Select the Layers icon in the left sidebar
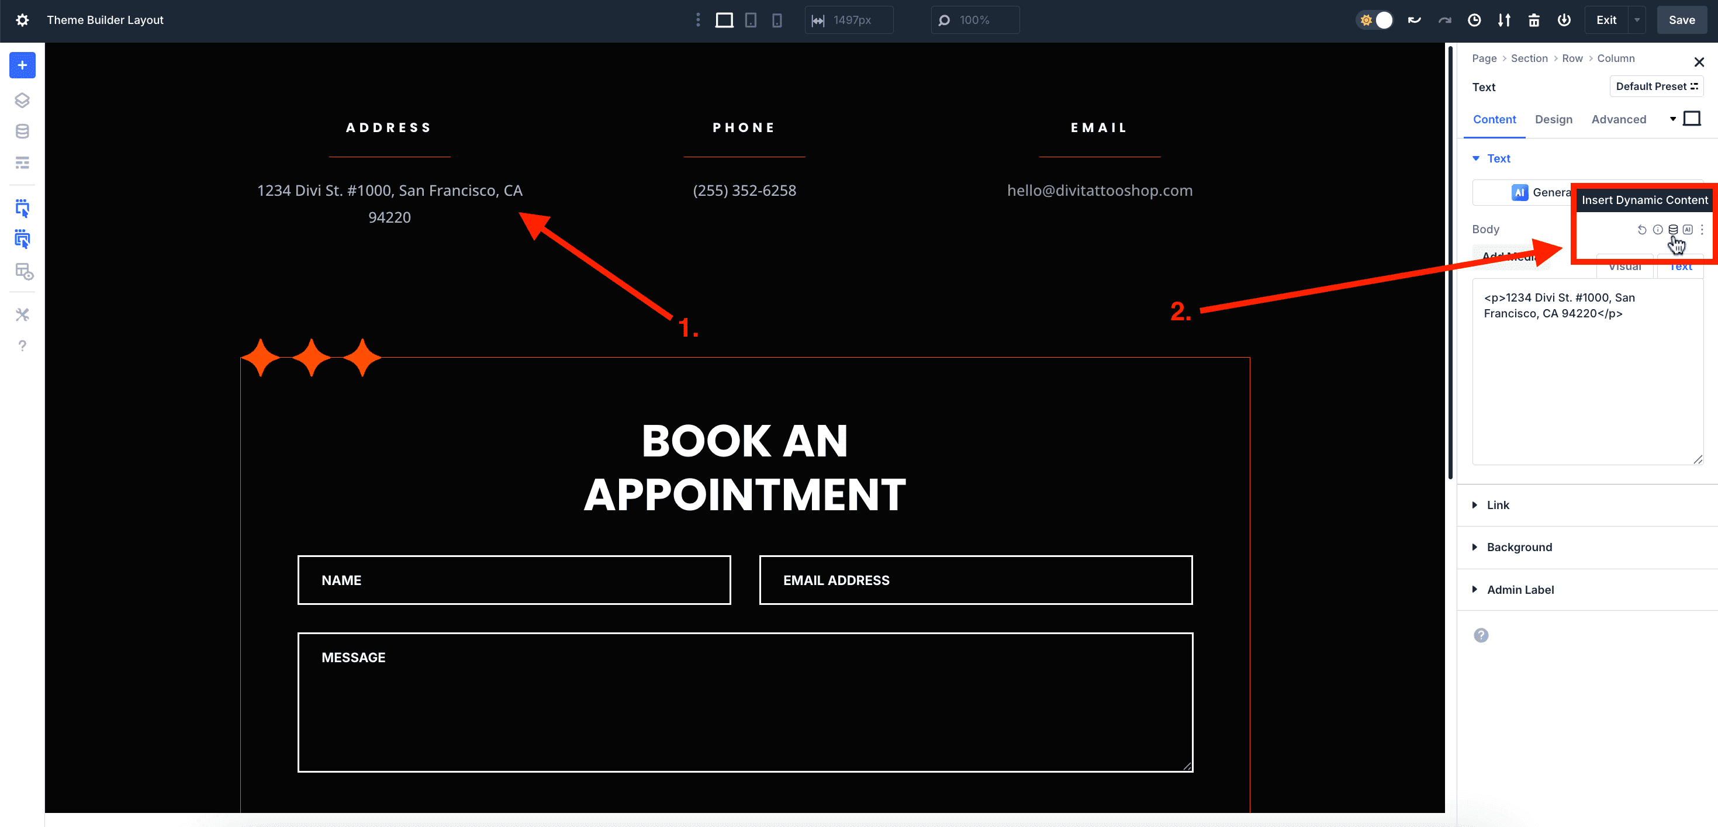 (22, 100)
